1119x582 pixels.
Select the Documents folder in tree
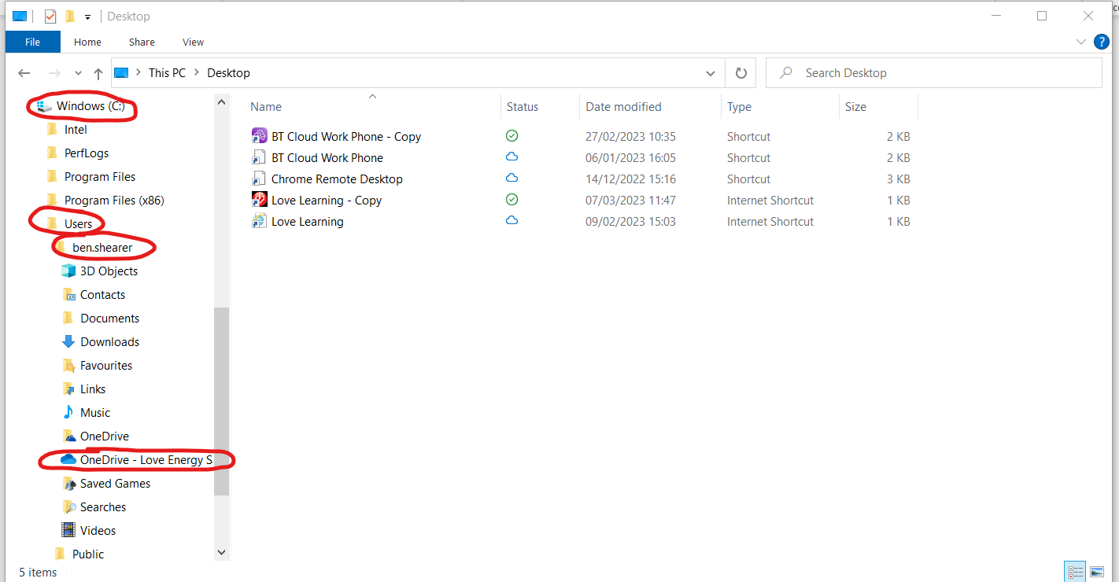[109, 318]
